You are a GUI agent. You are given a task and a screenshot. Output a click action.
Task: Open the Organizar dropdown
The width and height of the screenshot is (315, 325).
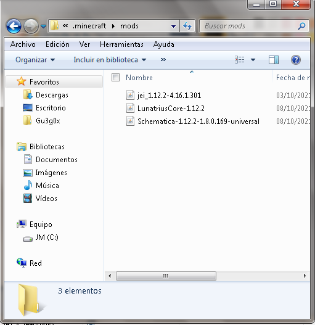pos(35,60)
